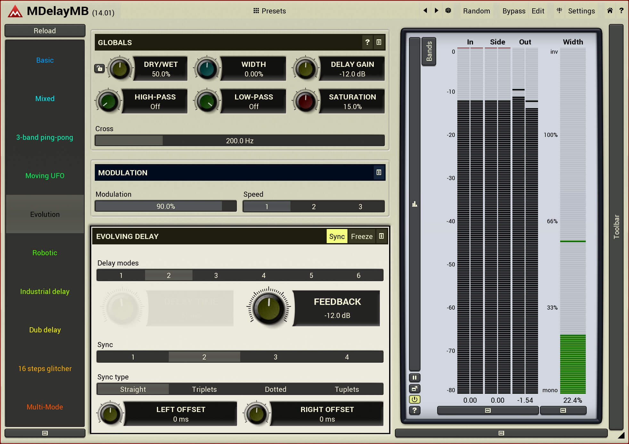Click the home icon in the header

(610, 11)
